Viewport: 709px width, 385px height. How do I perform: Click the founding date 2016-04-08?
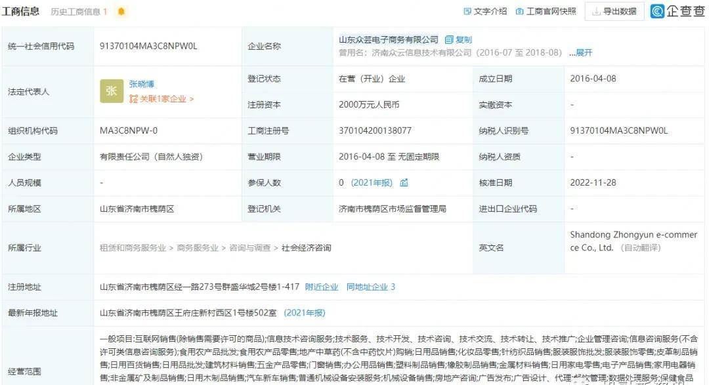click(x=593, y=79)
